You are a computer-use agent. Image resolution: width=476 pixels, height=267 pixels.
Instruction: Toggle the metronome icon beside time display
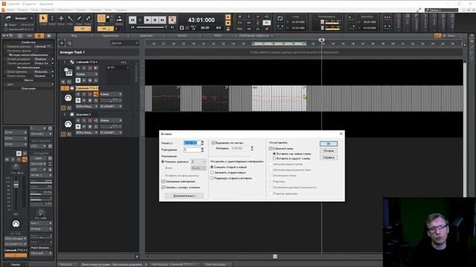(x=228, y=29)
